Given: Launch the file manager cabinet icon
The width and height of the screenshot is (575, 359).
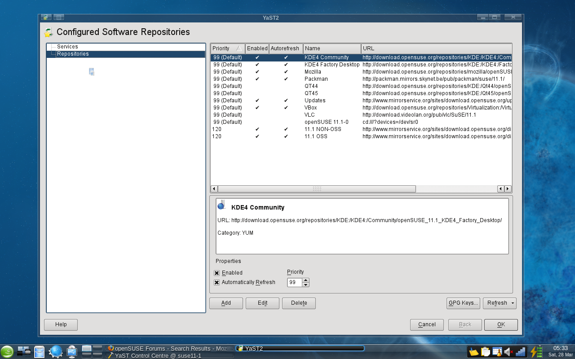Looking at the screenshot, I should point(40,351).
